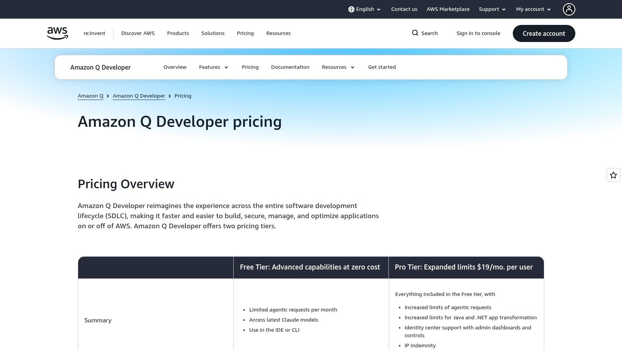
Task: Open Pricing in main AWS navigation
Action: [245, 33]
